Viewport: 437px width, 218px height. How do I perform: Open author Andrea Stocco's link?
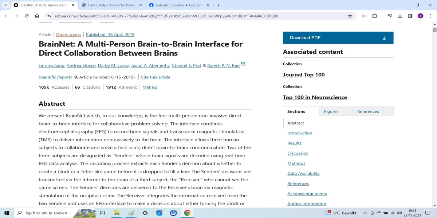pos(81,65)
